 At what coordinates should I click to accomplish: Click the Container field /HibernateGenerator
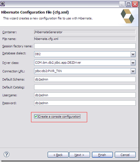pos(85,32)
